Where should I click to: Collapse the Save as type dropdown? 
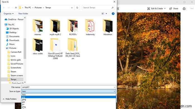[x=114, y=91]
